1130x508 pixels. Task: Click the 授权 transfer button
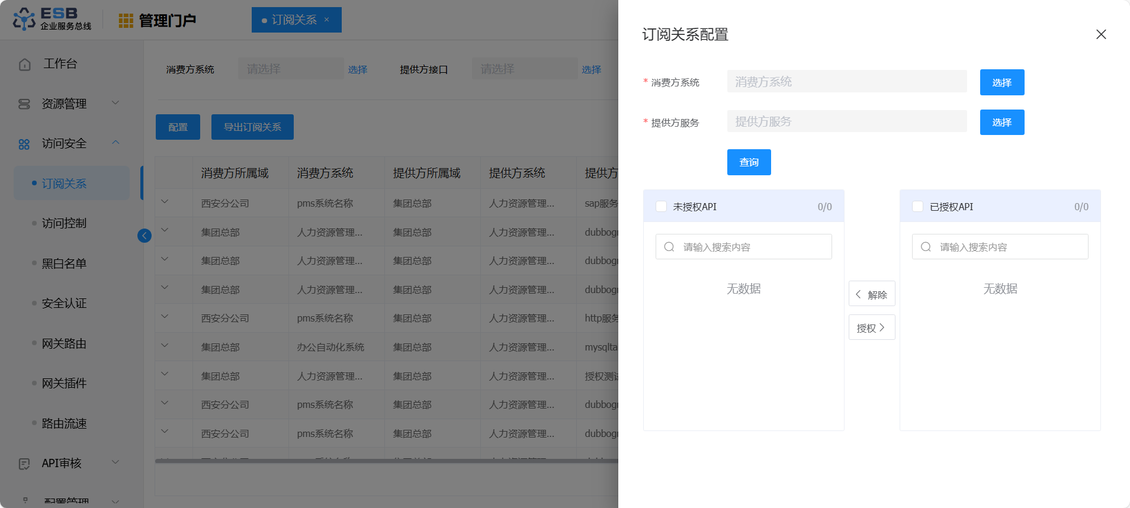point(871,327)
